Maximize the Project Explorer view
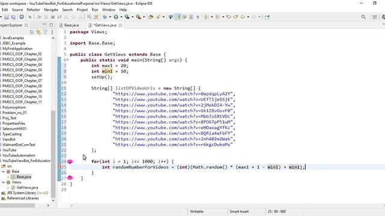This screenshot has height=216, width=385. point(51,25)
